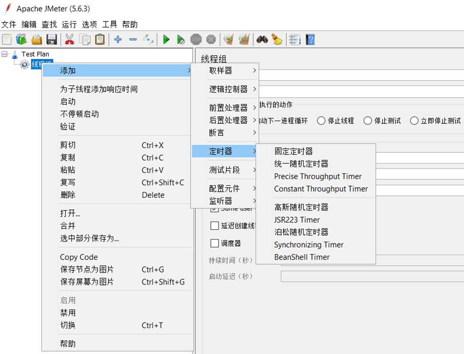Choose 固定定时器 from the timer submenu

click(294, 152)
